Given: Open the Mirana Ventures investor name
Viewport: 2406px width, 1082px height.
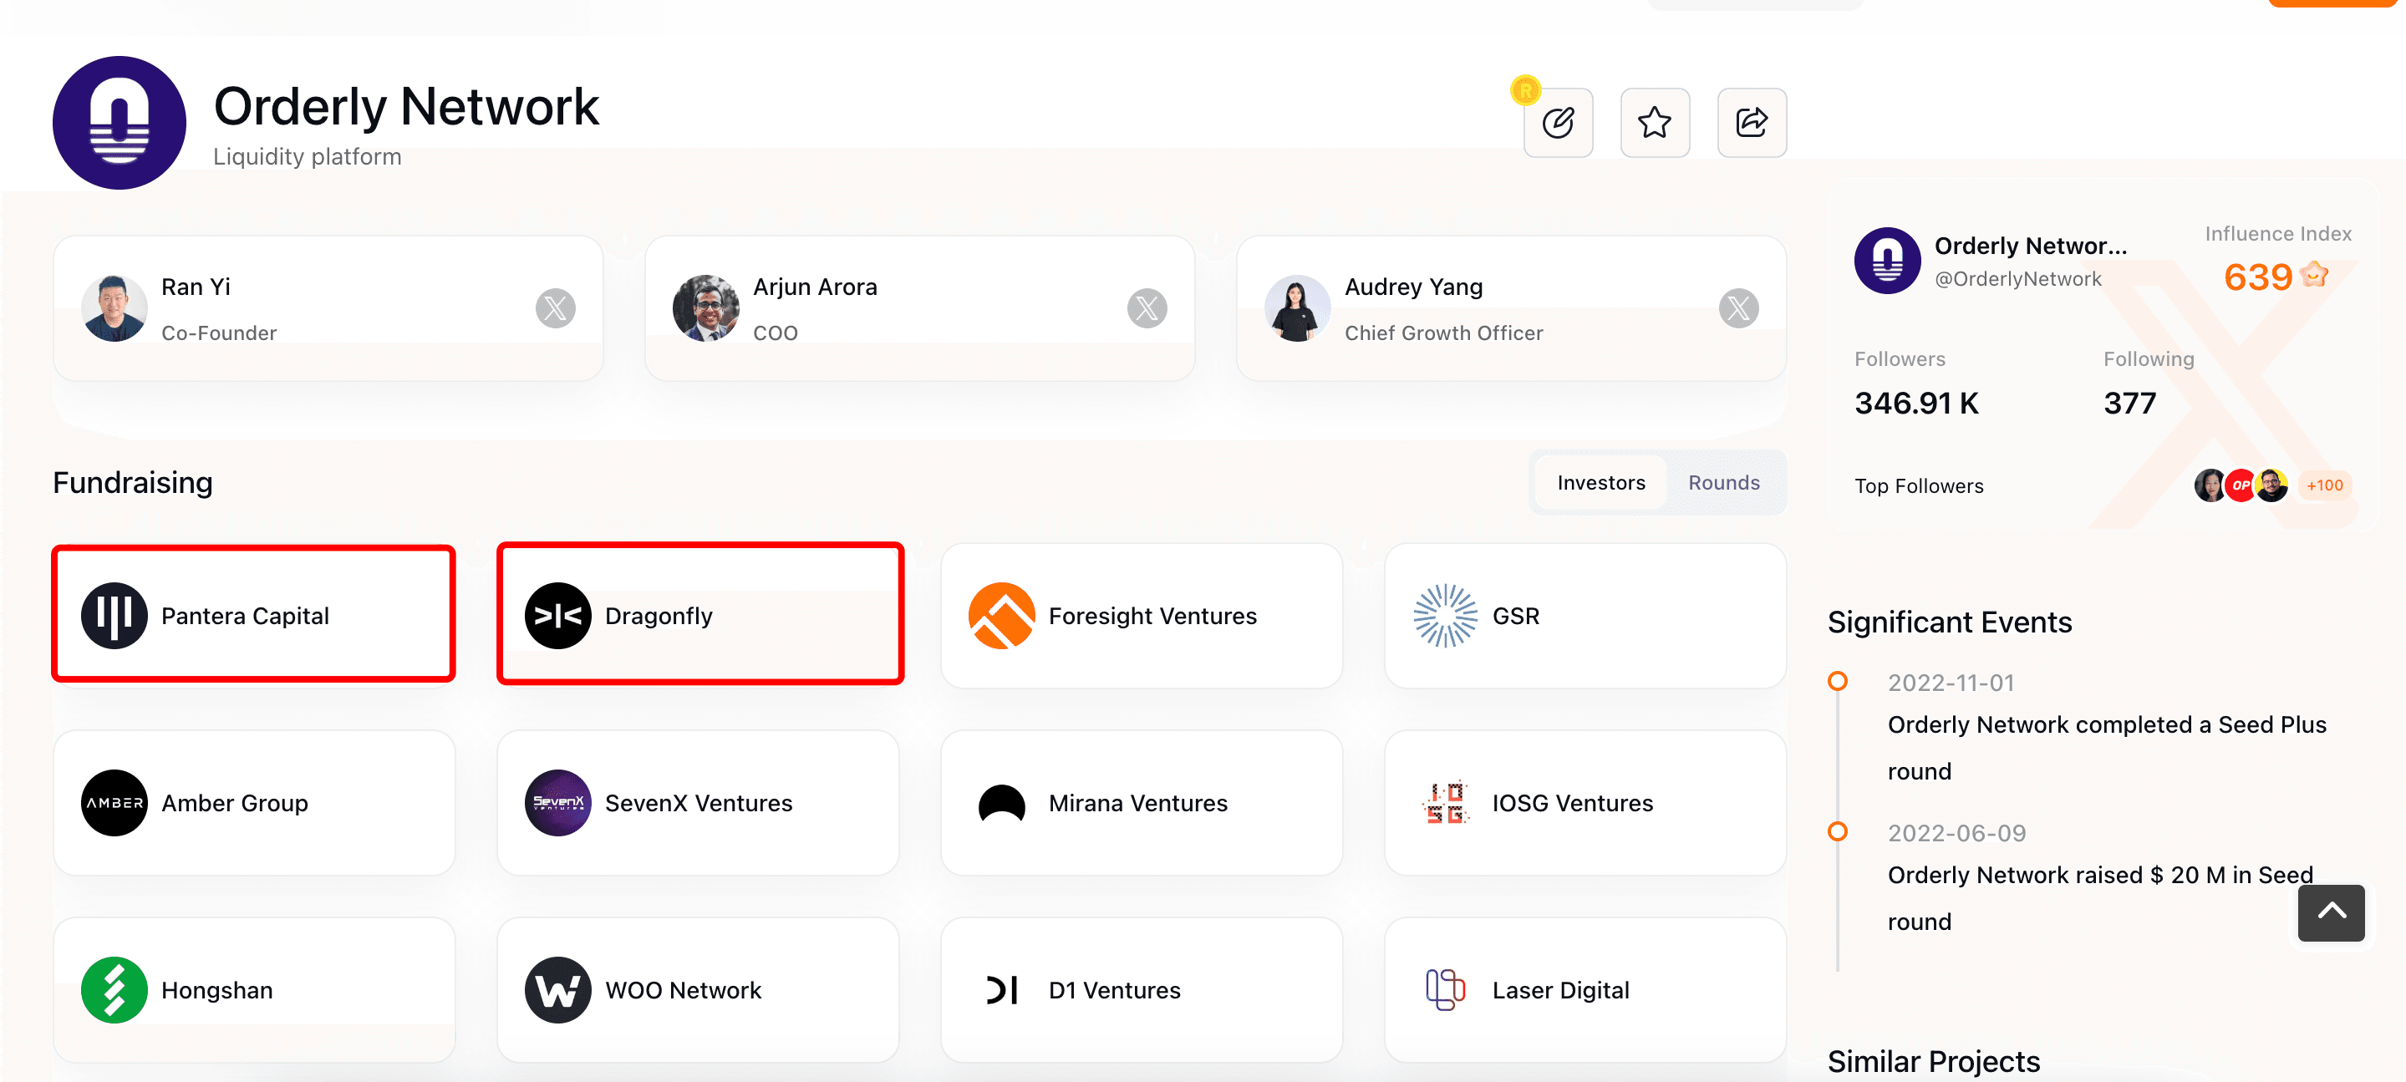Looking at the screenshot, I should [1137, 803].
